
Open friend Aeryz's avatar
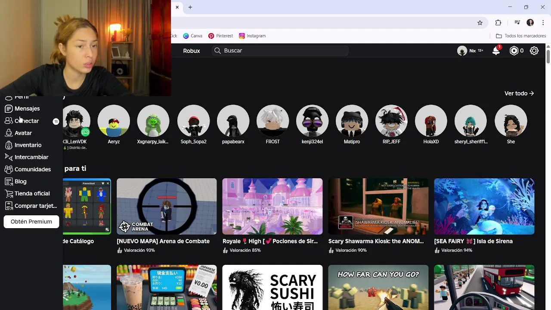pyautogui.click(x=114, y=121)
